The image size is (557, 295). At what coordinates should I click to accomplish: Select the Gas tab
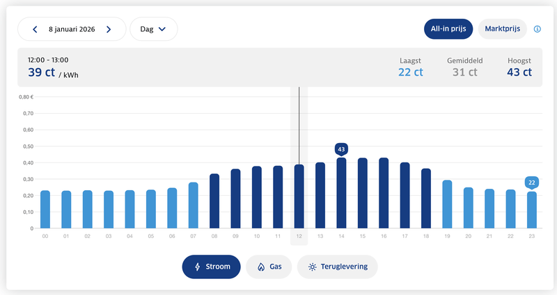[x=269, y=267]
